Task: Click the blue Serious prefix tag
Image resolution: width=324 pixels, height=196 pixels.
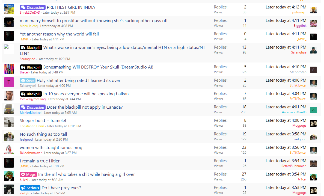Action: tap(30, 188)
